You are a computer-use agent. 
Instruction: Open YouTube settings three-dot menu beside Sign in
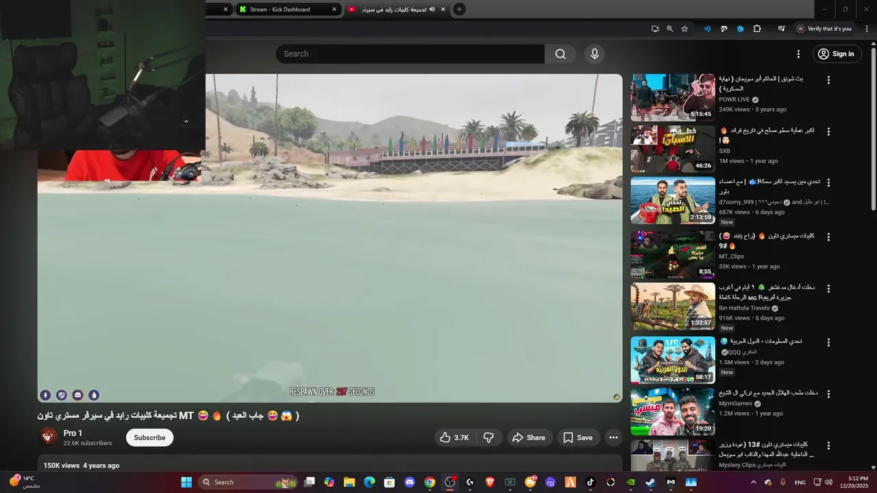point(798,54)
